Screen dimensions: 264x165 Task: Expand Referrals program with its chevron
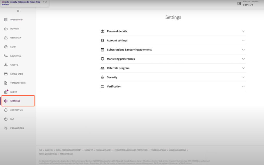[x=243, y=68]
